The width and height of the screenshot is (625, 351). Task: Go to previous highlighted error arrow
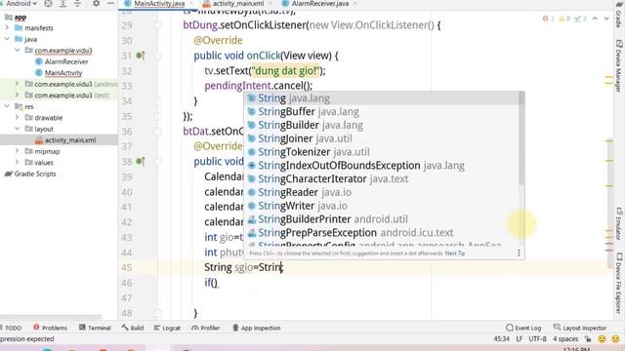[595, 19]
